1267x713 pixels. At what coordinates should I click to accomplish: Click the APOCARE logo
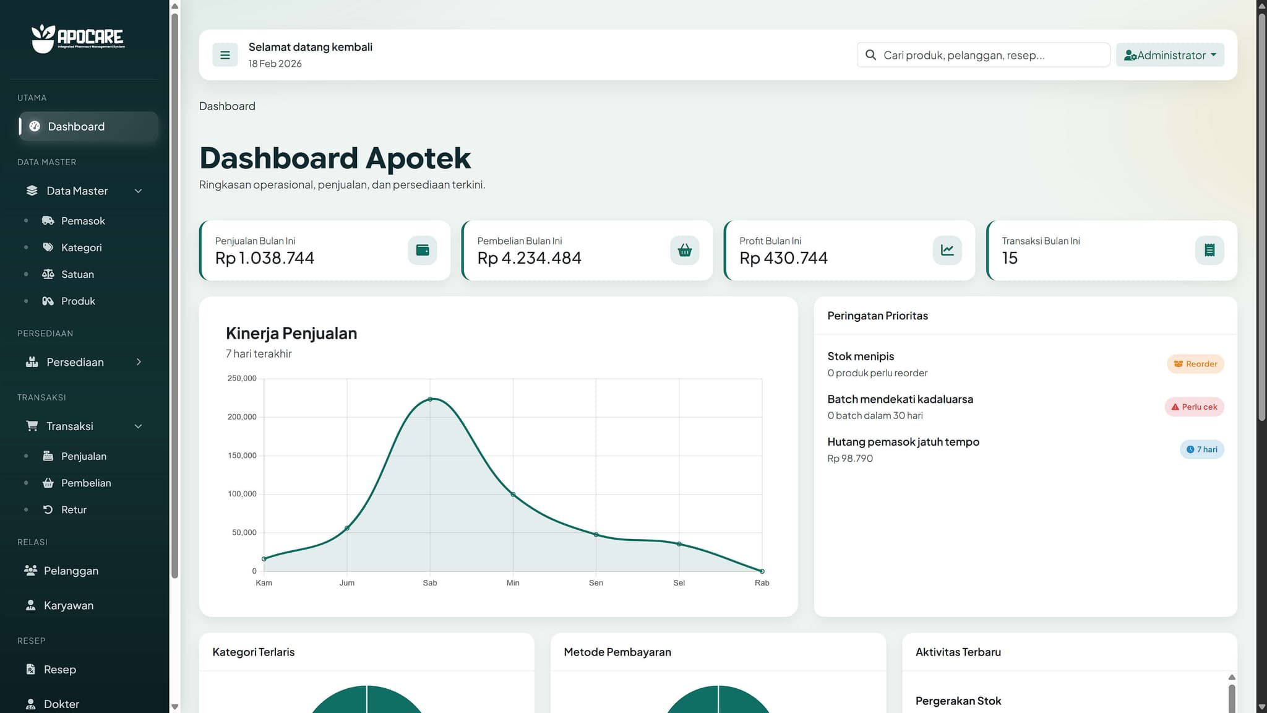tap(77, 38)
